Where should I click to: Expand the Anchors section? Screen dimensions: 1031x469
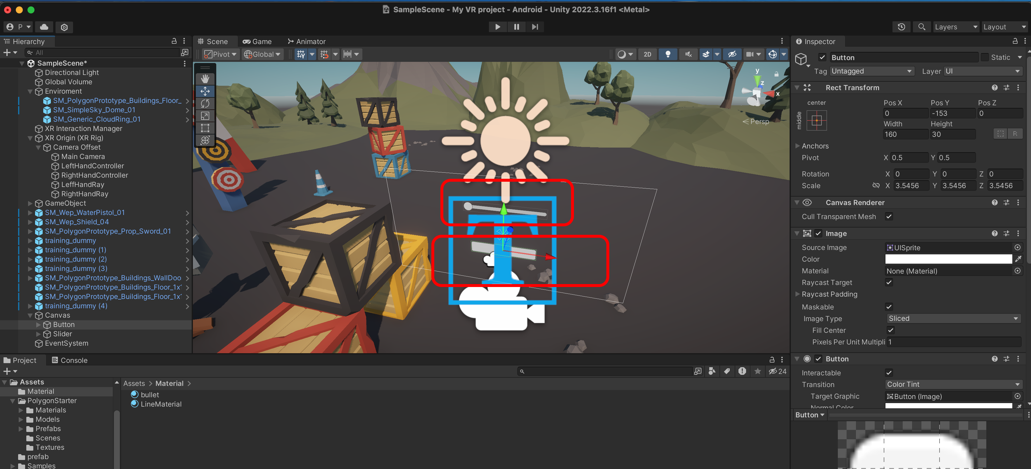[797, 146]
